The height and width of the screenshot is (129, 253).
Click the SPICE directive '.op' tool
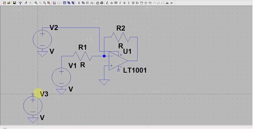pyautogui.click(x=171, y=3)
